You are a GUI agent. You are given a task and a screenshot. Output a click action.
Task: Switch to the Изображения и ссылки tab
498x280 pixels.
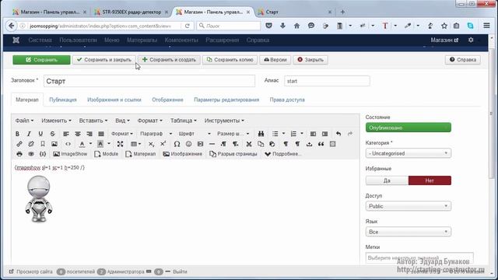tap(114, 100)
